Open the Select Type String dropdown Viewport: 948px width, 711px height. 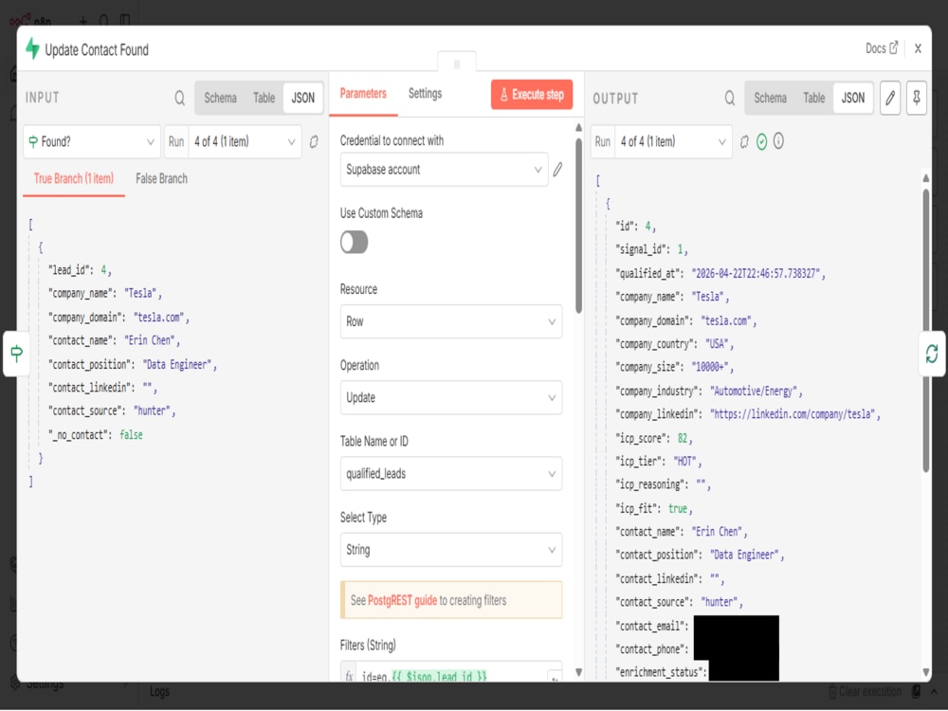point(451,550)
